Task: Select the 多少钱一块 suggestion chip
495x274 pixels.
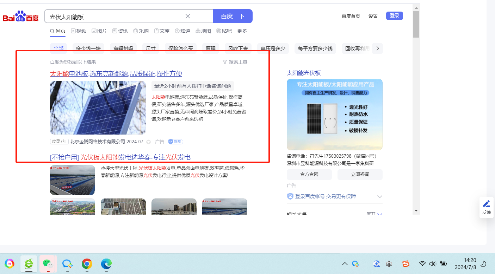Action: [x=88, y=48]
